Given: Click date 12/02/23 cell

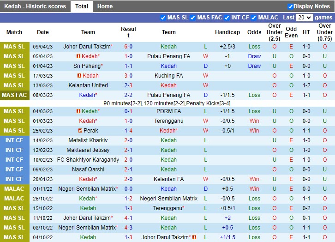Looking at the screenshot, I should [43, 150].
